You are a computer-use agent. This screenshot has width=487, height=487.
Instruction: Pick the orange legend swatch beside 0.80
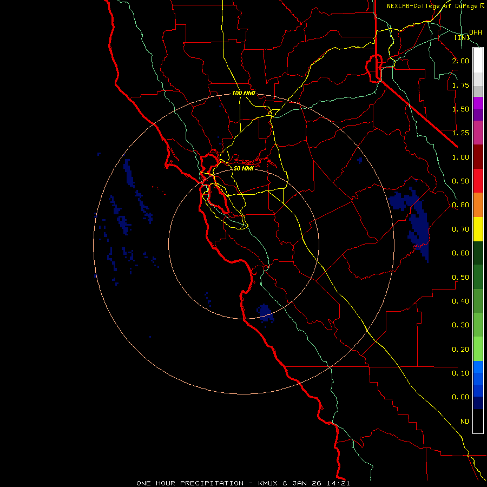478,205
